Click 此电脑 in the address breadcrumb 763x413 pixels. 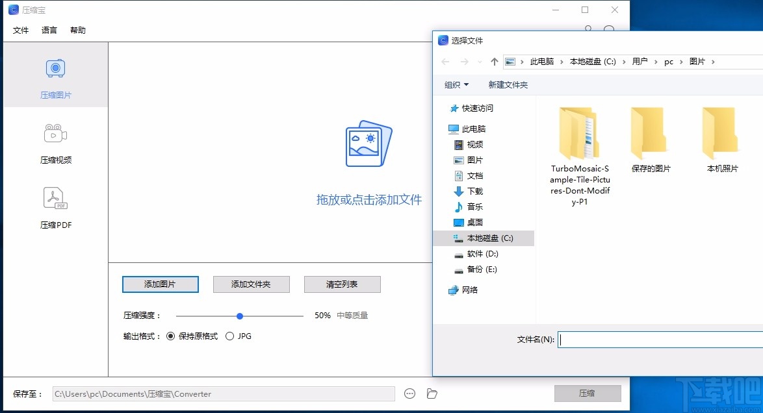(542, 62)
